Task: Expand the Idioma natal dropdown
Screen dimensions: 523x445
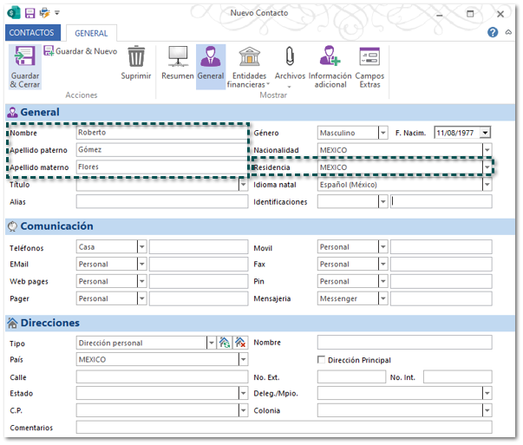Action: click(487, 185)
